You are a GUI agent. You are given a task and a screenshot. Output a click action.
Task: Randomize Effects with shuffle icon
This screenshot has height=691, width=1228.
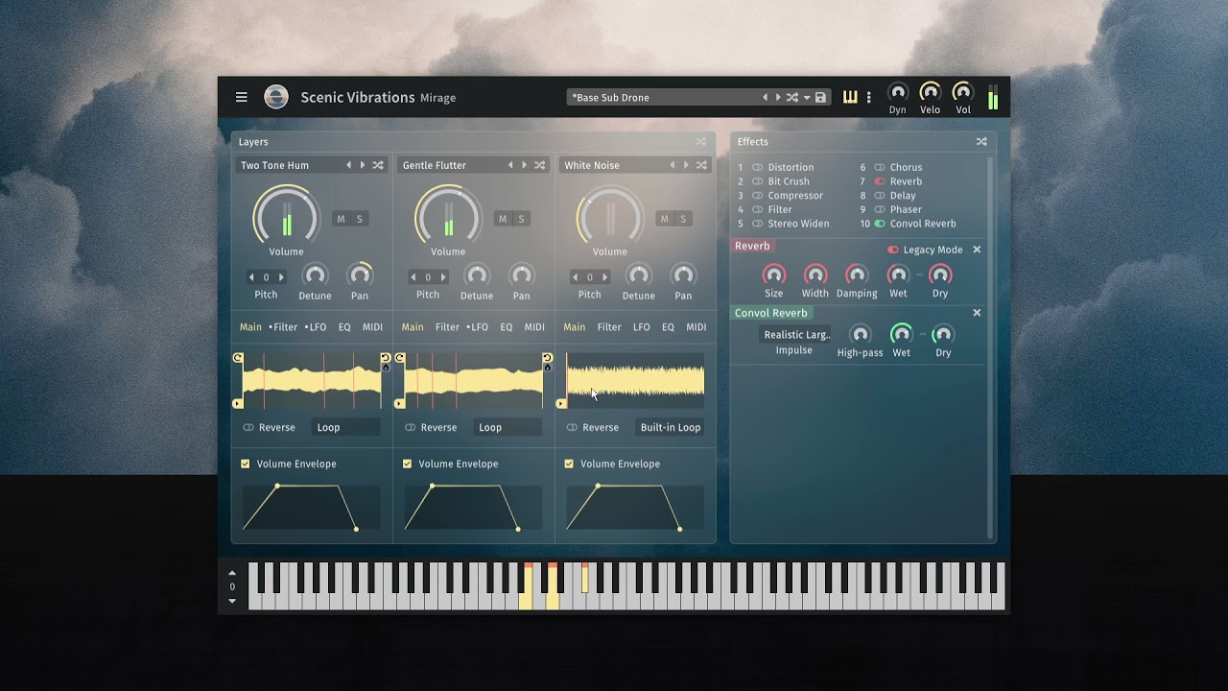point(981,141)
